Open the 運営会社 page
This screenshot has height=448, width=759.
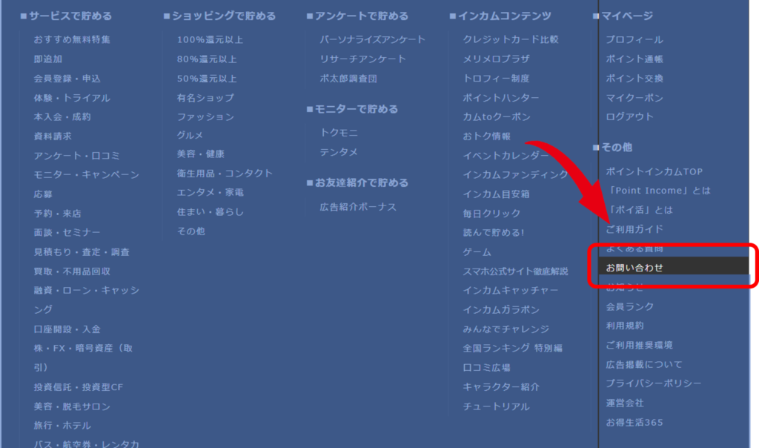[625, 403]
